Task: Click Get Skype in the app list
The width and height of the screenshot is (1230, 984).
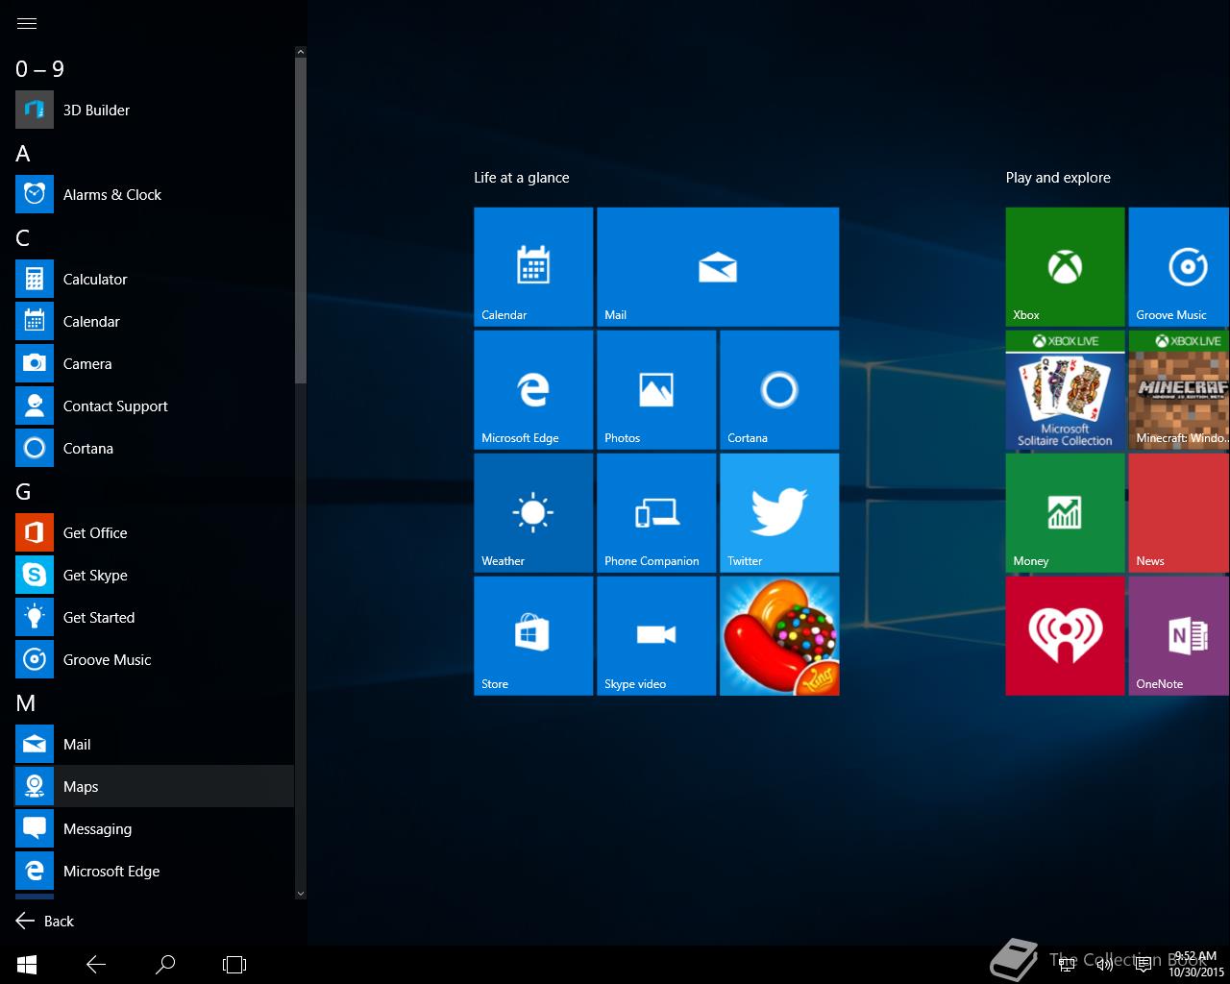Action: click(154, 575)
